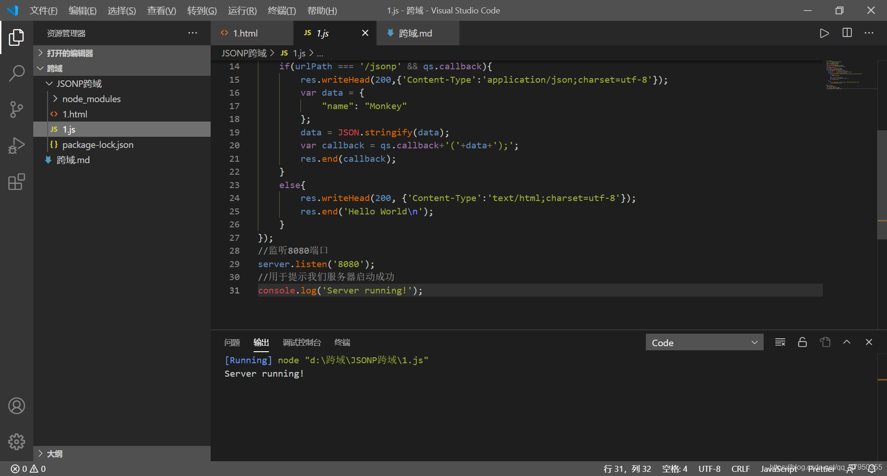Click the editor vertical scrollbar
Viewport: 887px width, 476px height.
[882, 185]
